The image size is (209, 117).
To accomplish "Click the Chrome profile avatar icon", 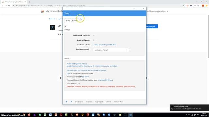I will coord(203,6).
